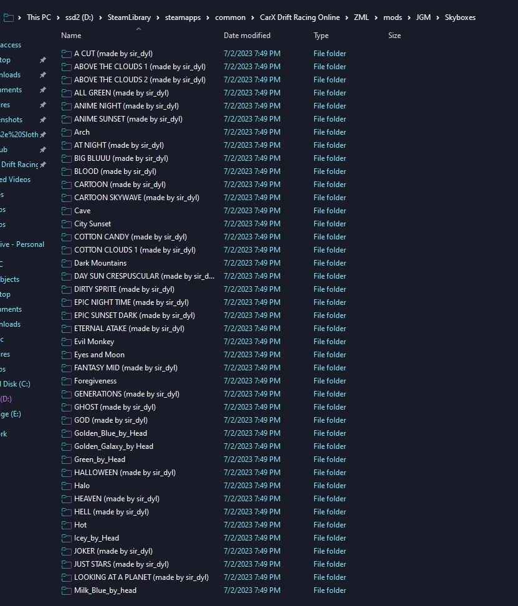Screen dimensions: 518x606
Task: Click the folder icon beside JOKER
Action: point(67,551)
